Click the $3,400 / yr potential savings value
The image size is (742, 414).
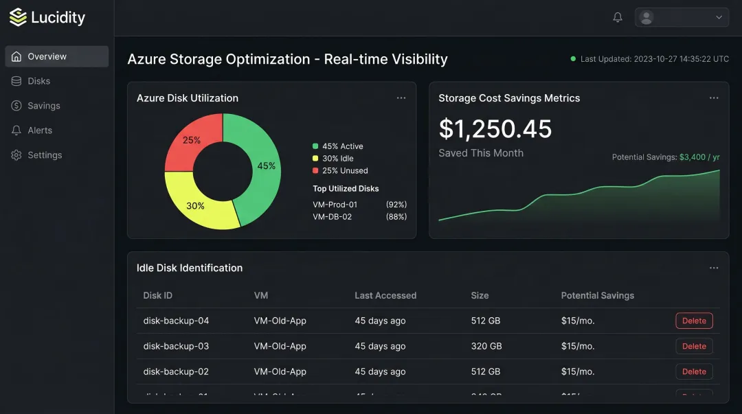(699, 157)
